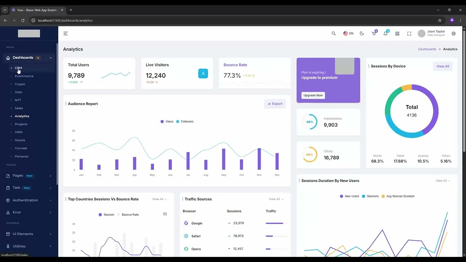
Task: Open the Projects dashboard
Action: coord(21,124)
